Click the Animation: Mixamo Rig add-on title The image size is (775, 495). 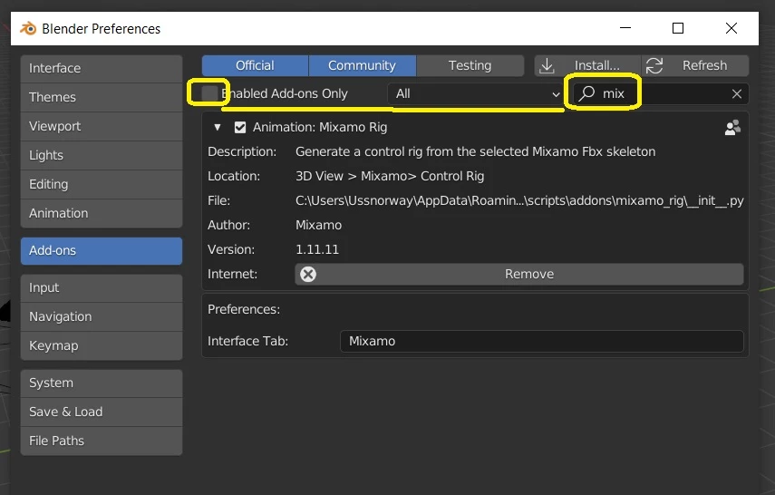[x=320, y=128]
